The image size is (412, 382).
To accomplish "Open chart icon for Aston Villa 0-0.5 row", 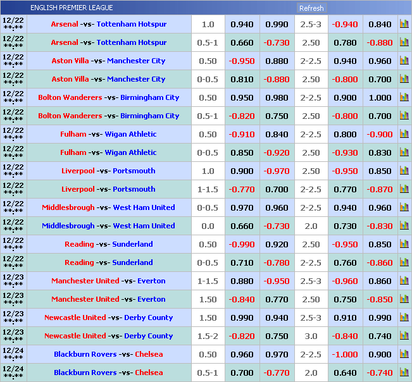I will click(404, 80).
